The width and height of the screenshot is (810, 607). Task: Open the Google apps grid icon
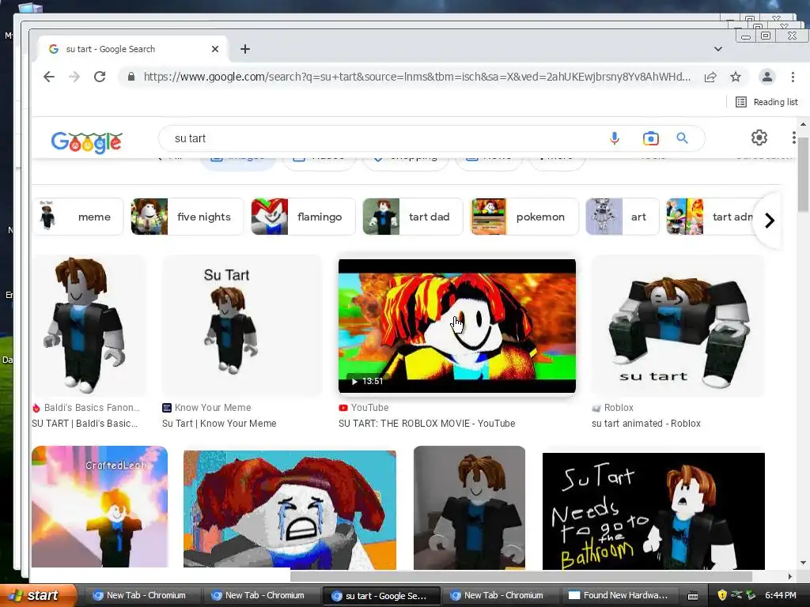(794, 138)
